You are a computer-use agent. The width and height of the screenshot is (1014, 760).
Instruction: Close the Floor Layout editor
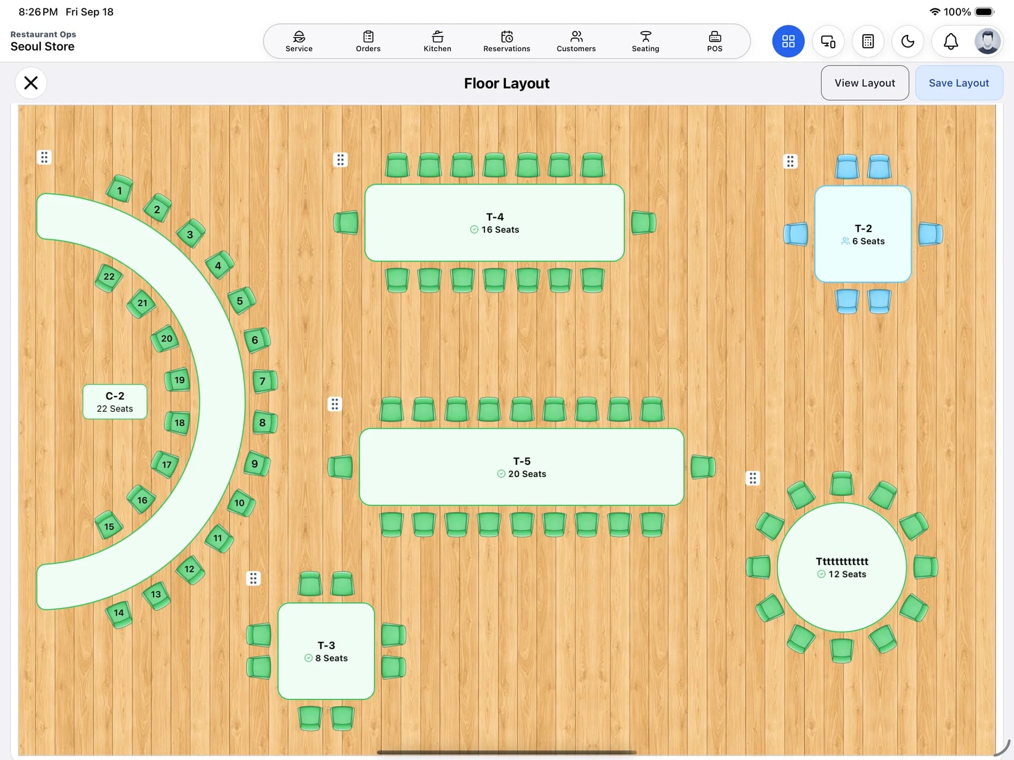[x=31, y=83]
